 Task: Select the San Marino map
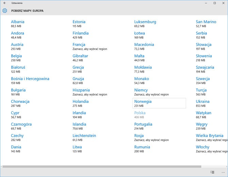click(206, 24)
